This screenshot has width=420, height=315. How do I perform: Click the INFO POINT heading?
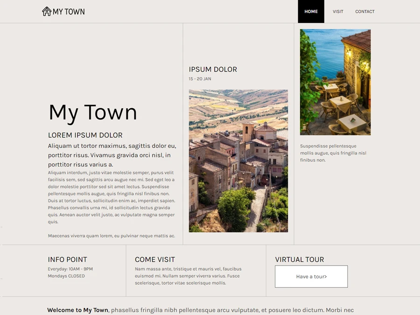pos(67,259)
